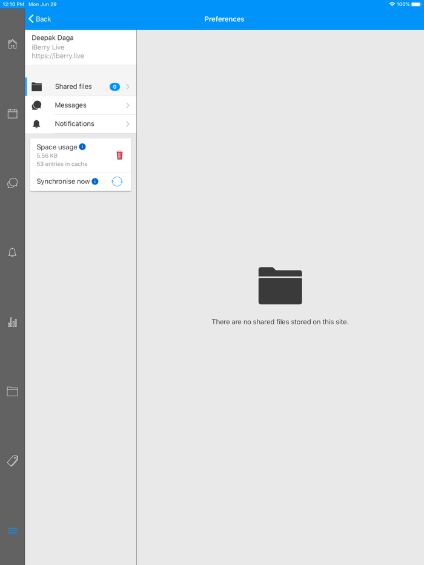Select the Shared files menu item

73,87
